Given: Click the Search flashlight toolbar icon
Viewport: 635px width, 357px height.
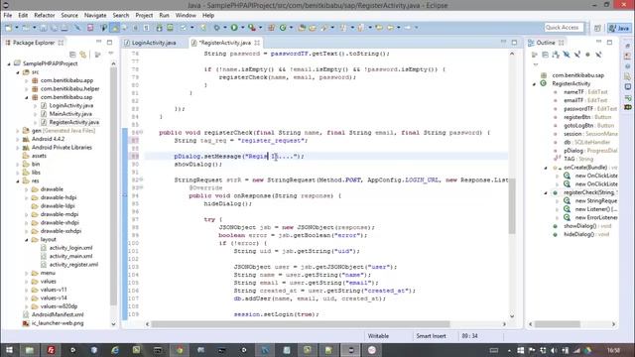Looking at the screenshot, I should tap(323, 28).
